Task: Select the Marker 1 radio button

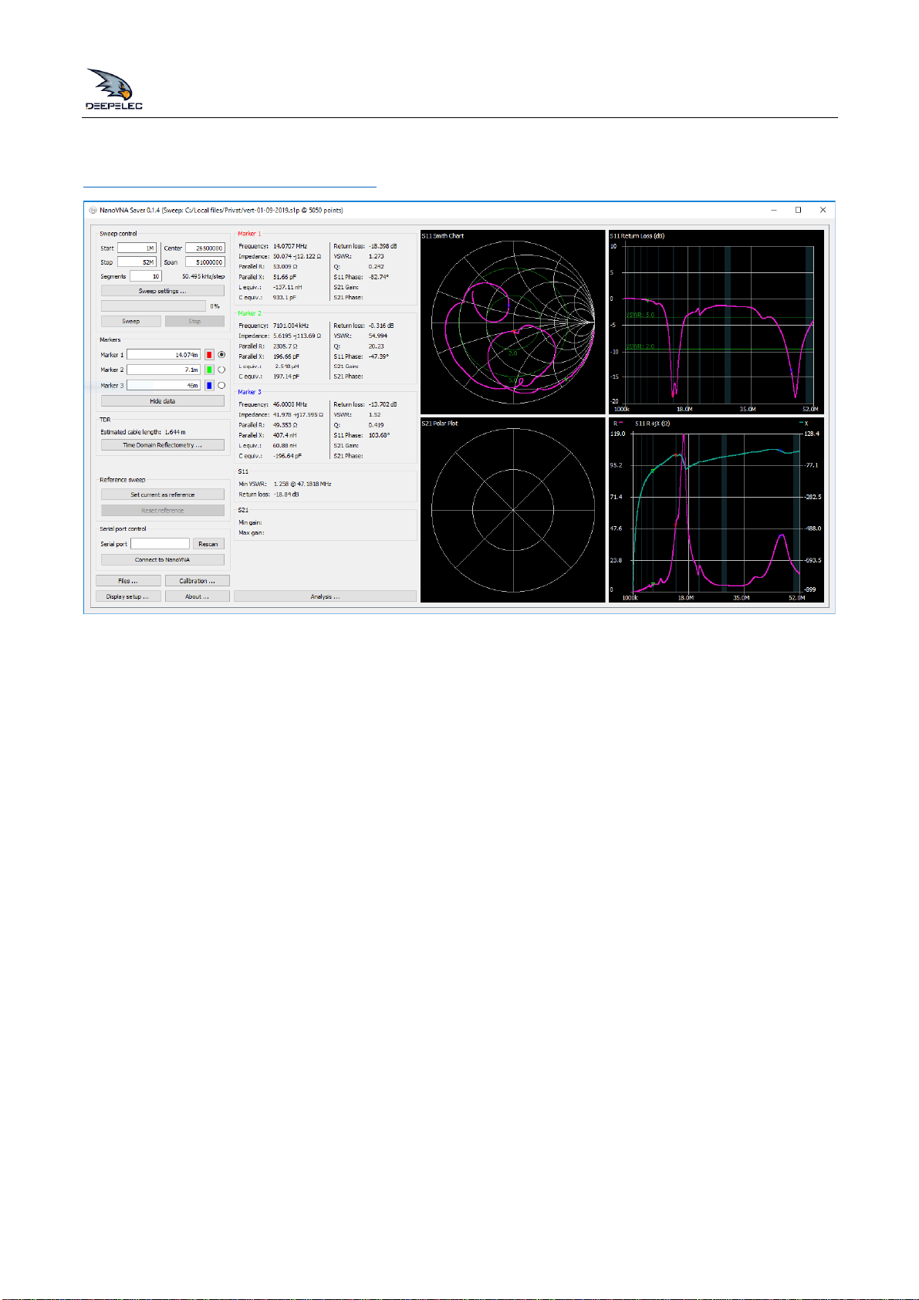Action: [x=221, y=355]
